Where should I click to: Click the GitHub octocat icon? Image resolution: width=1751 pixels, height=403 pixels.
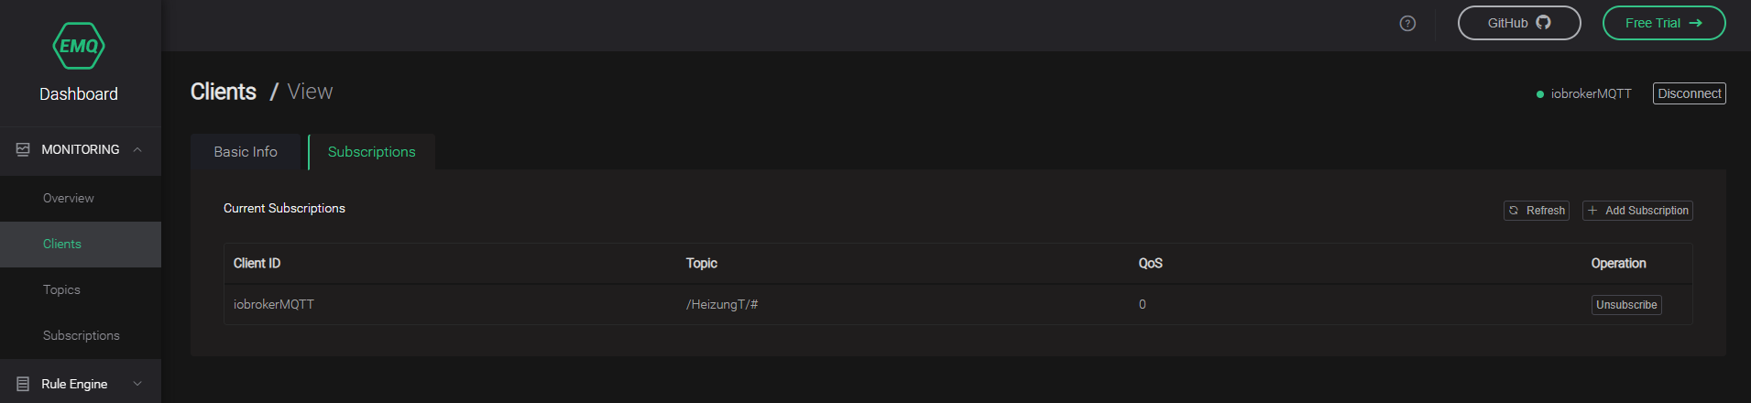pos(1543,23)
